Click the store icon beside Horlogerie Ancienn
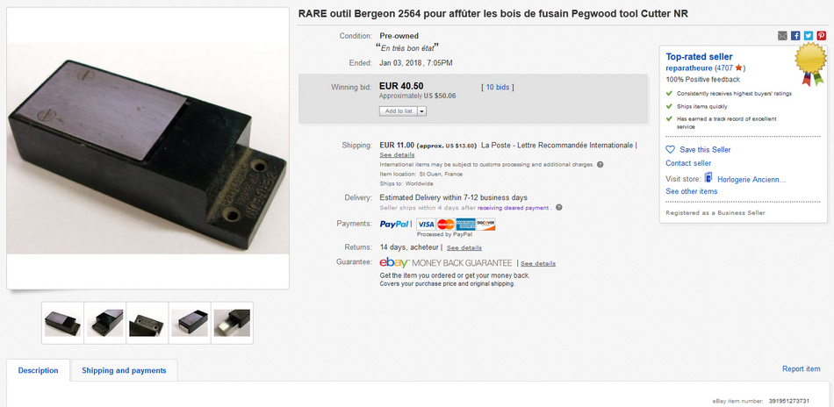834x407 pixels. pyautogui.click(x=708, y=179)
